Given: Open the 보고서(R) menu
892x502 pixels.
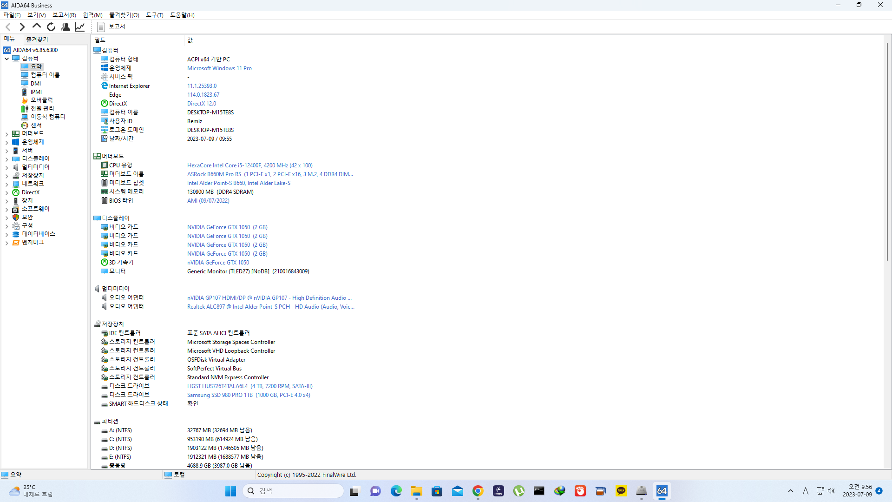Looking at the screenshot, I should click(x=64, y=15).
